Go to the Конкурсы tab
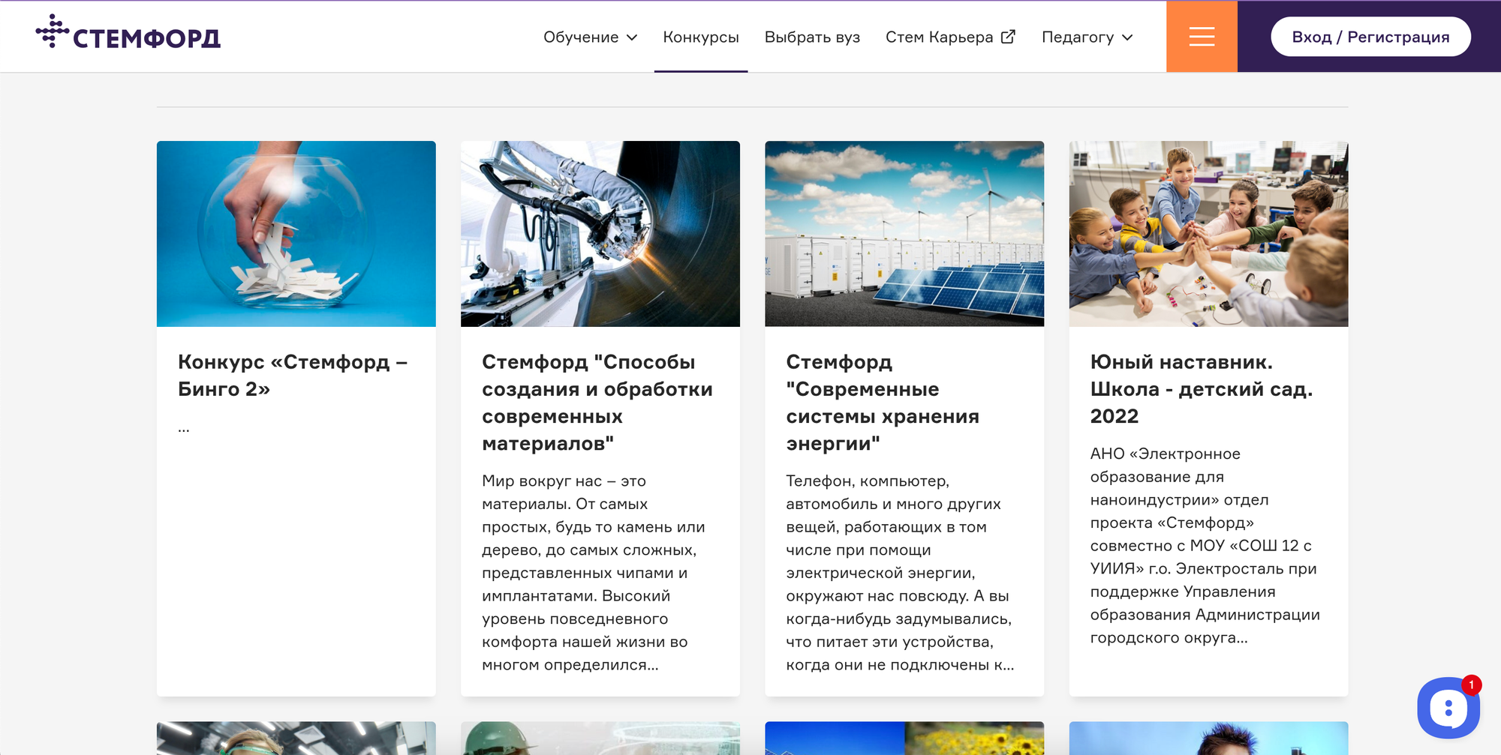The height and width of the screenshot is (755, 1501). [700, 37]
